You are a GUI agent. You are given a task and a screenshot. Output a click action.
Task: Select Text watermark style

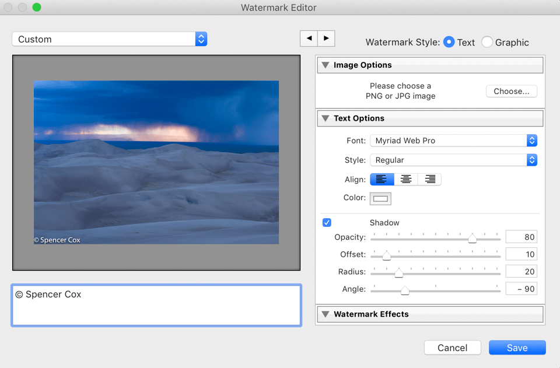point(449,42)
